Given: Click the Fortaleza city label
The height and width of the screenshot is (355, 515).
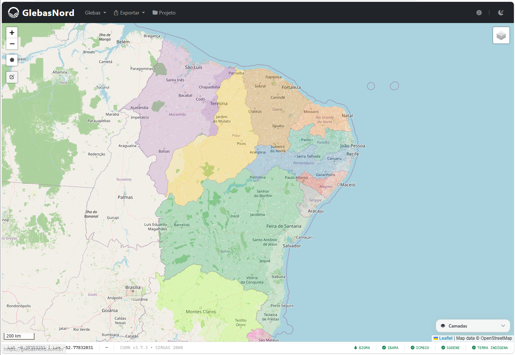Looking at the screenshot, I should coord(291,88).
